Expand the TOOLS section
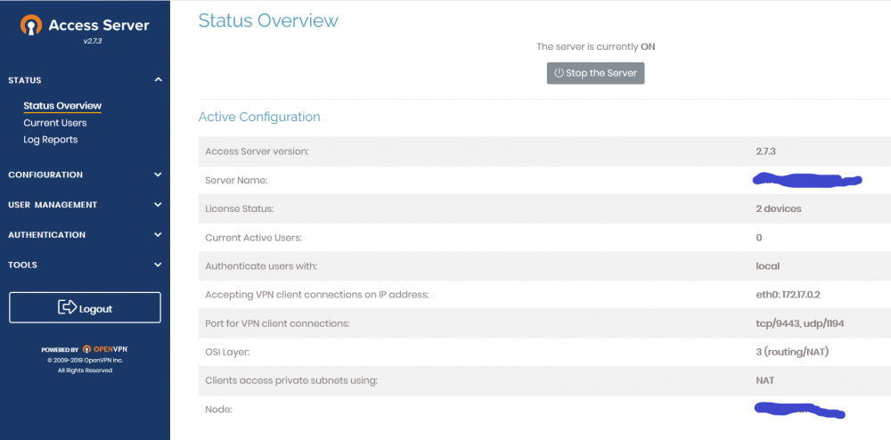 (x=85, y=265)
